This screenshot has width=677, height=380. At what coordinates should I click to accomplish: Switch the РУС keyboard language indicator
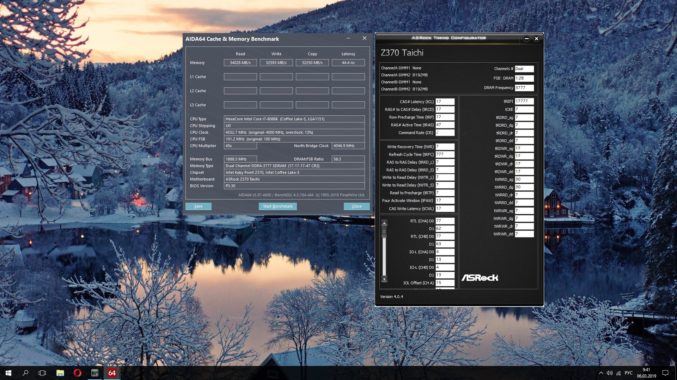(628, 373)
